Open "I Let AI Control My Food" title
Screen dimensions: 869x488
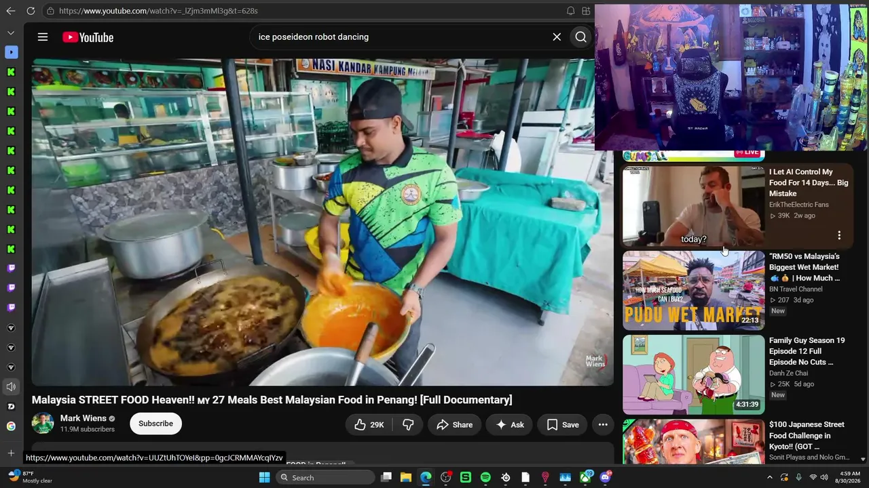pyautogui.click(x=809, y=183)
